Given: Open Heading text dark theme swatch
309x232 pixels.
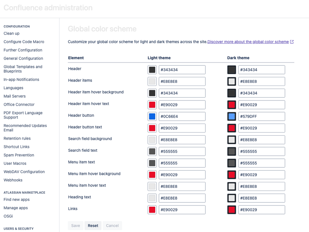Looking at the screenshot, I should [232, 198].
